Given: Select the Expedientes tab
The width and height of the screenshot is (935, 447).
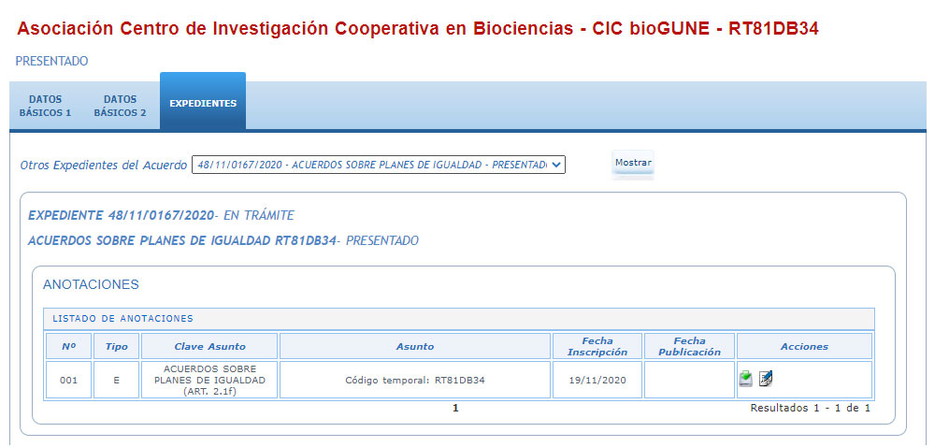Looking at the screenshot, I should click(203, 103).
